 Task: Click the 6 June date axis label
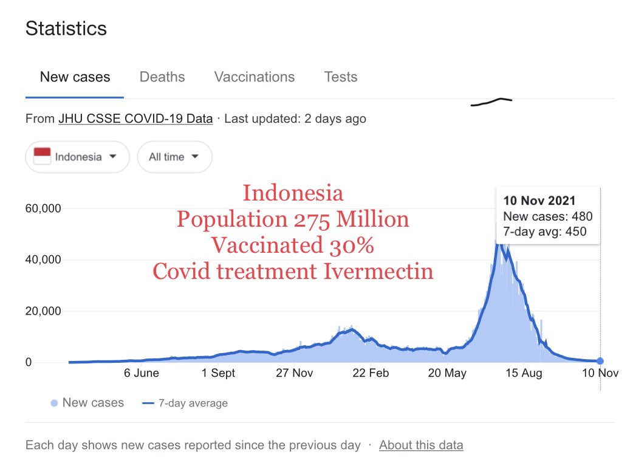tap(142, 373)
